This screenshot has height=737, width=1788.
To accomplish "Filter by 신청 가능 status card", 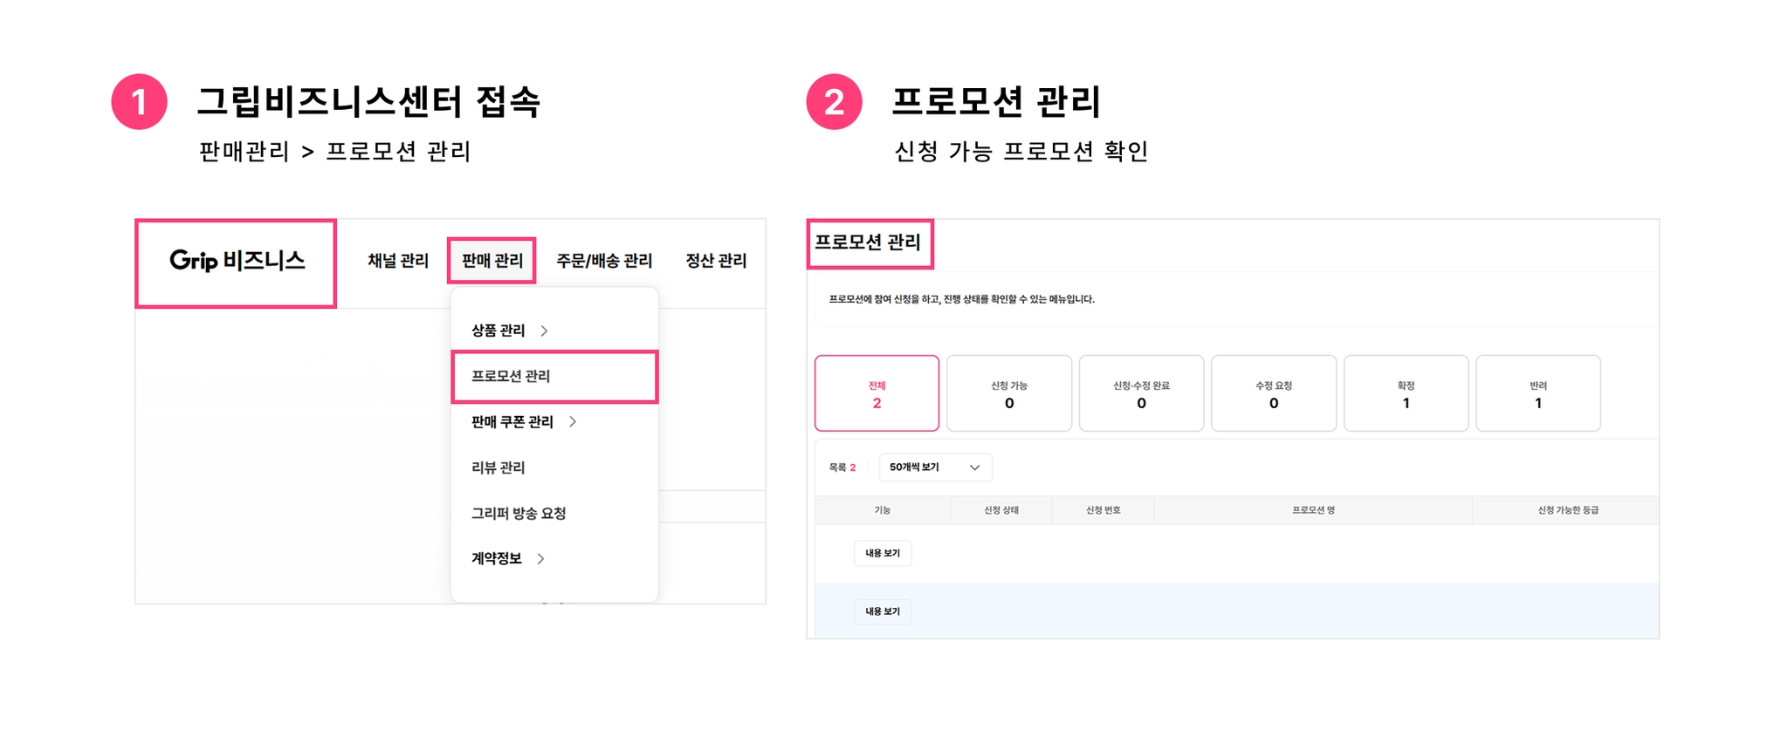I will (1009, 393).
